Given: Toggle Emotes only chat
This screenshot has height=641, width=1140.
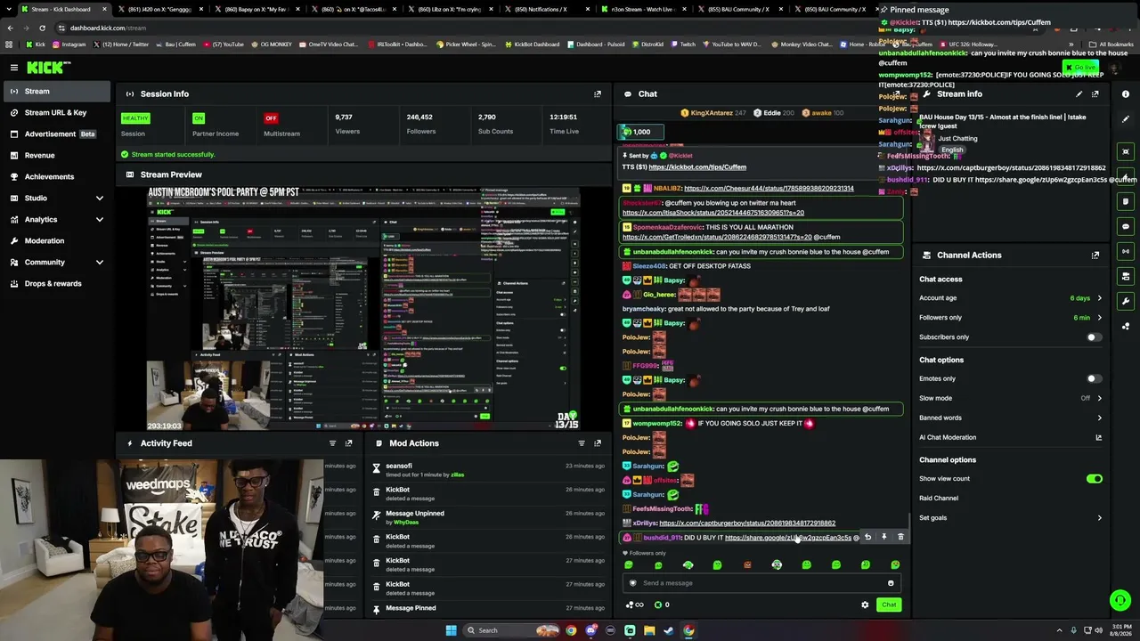Looking at the screenshot, I should [x=1094, y=378].
